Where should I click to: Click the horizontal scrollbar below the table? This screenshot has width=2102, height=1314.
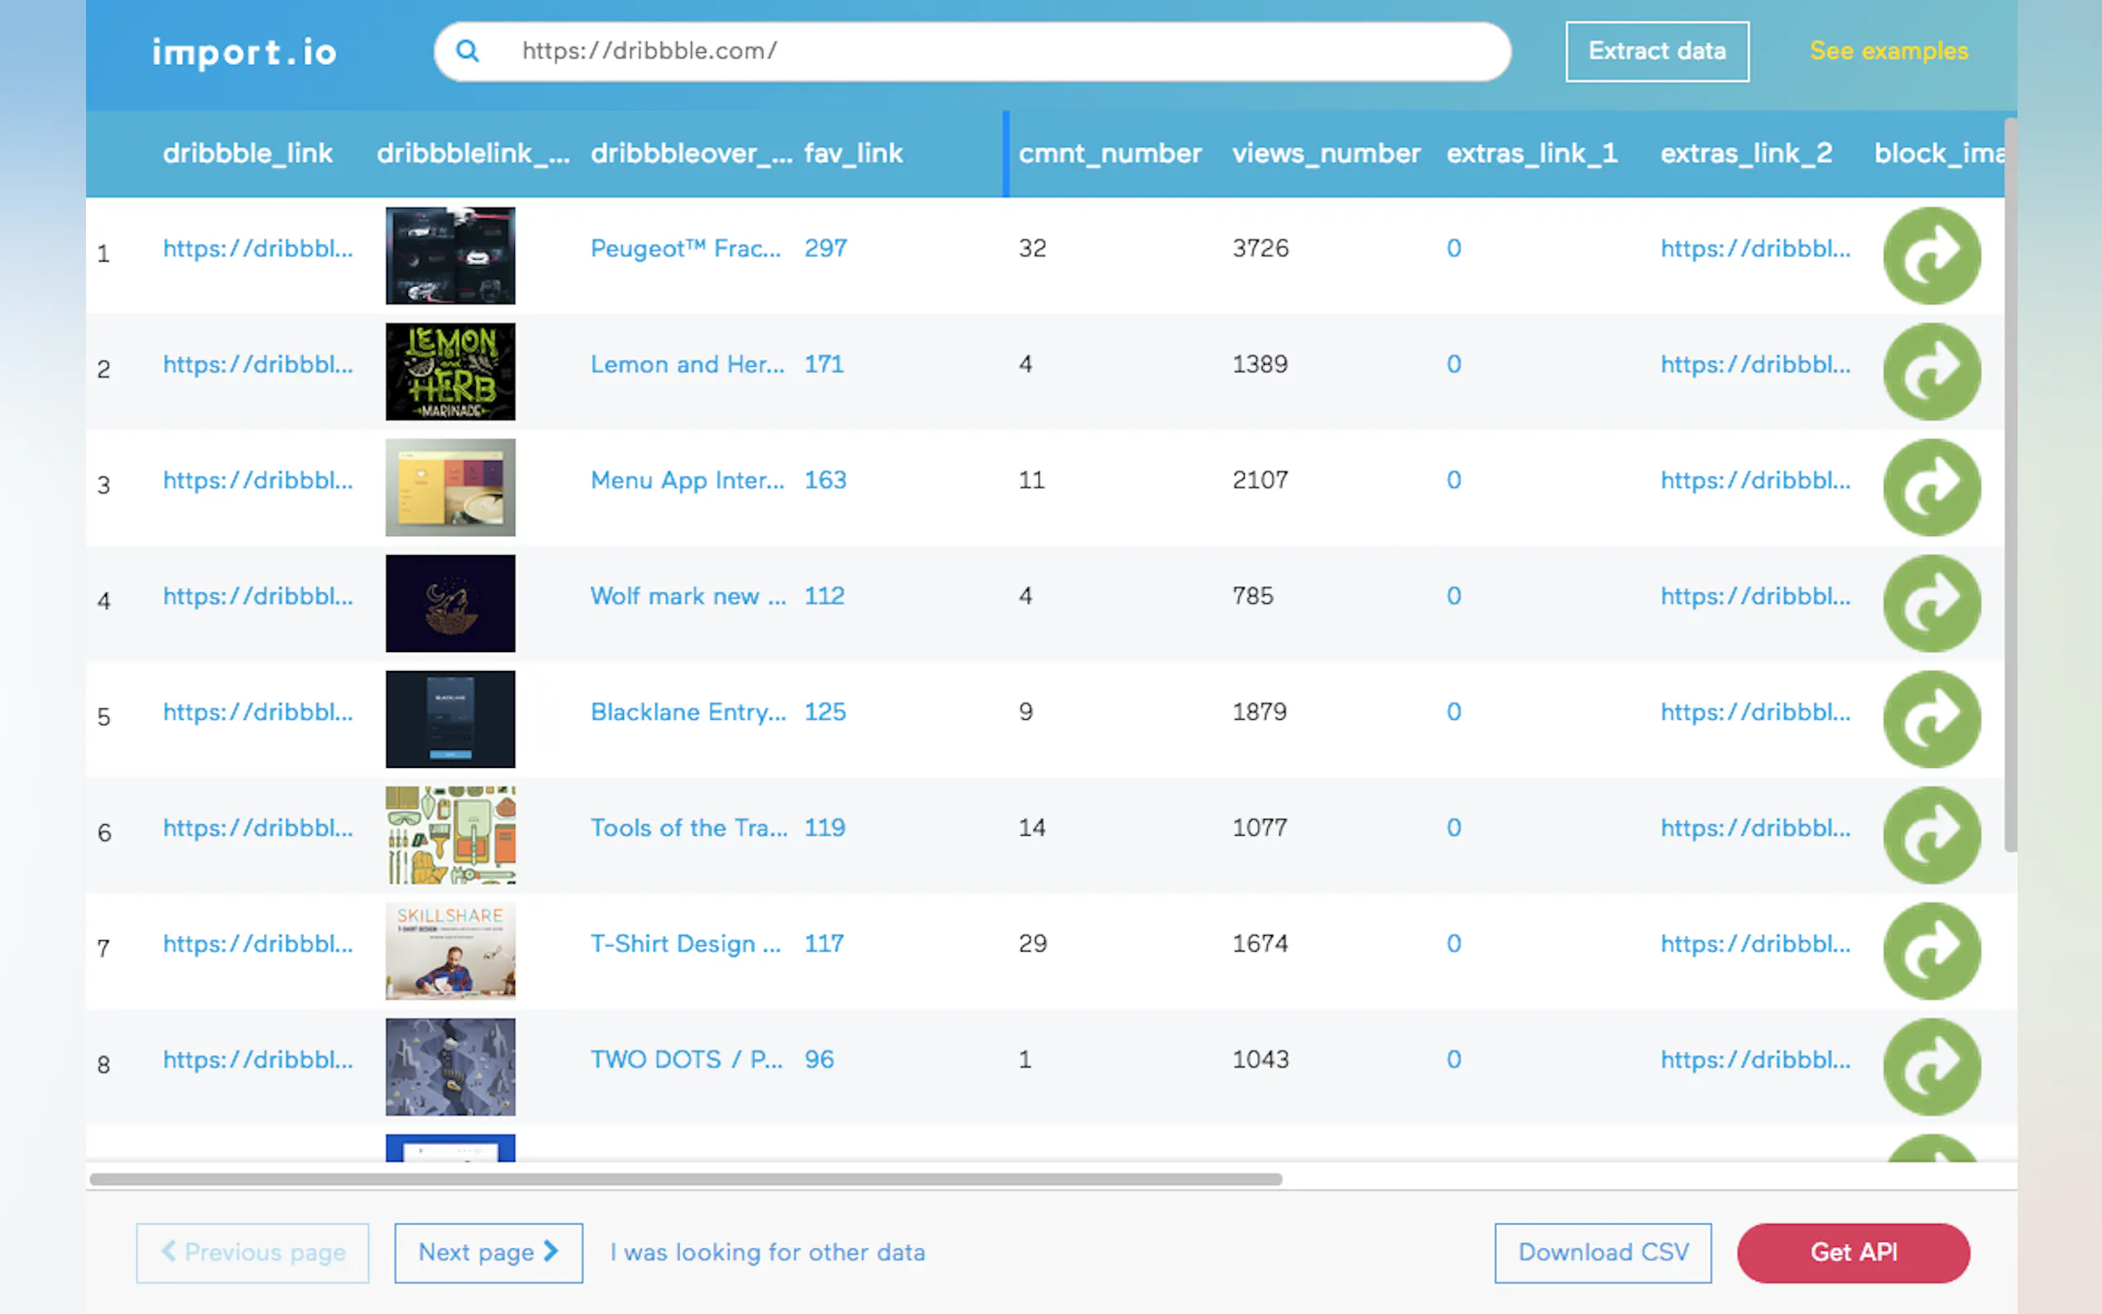(x=685, y=1179)
